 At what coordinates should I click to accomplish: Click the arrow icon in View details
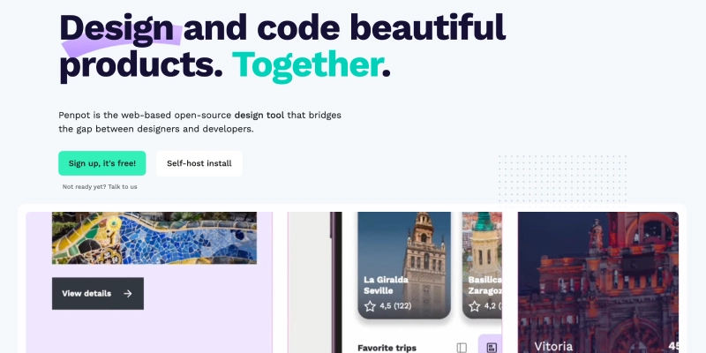pos(128,294)
